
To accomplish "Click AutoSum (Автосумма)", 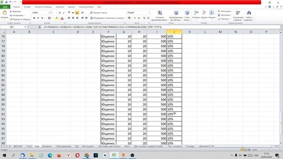I will point(225,11).
